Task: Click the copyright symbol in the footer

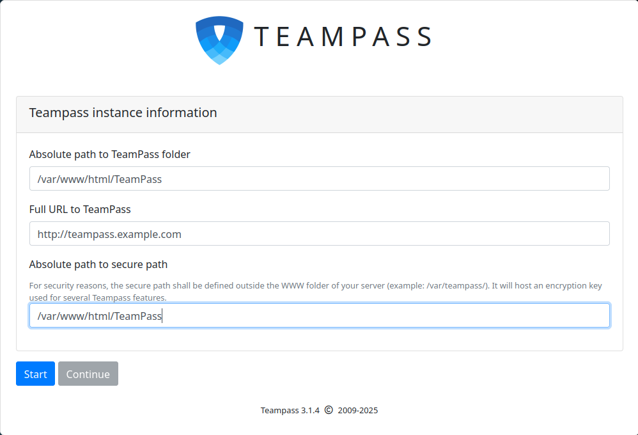Action: coord(329,410)
